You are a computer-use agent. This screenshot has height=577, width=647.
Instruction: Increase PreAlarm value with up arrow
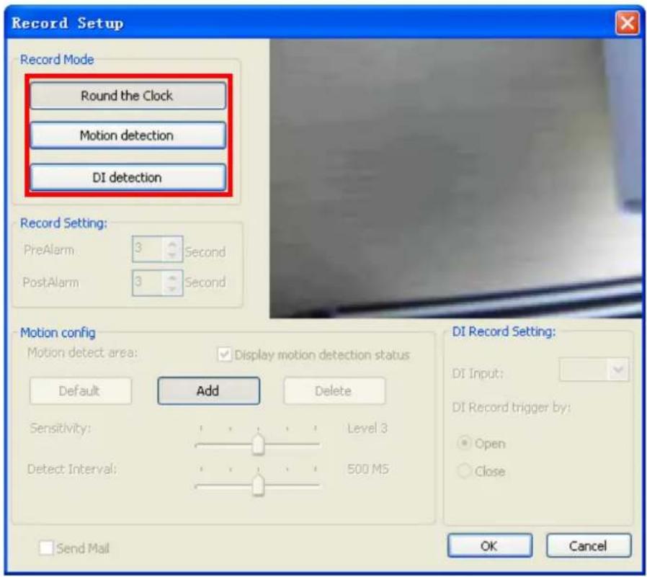[172, 244]
